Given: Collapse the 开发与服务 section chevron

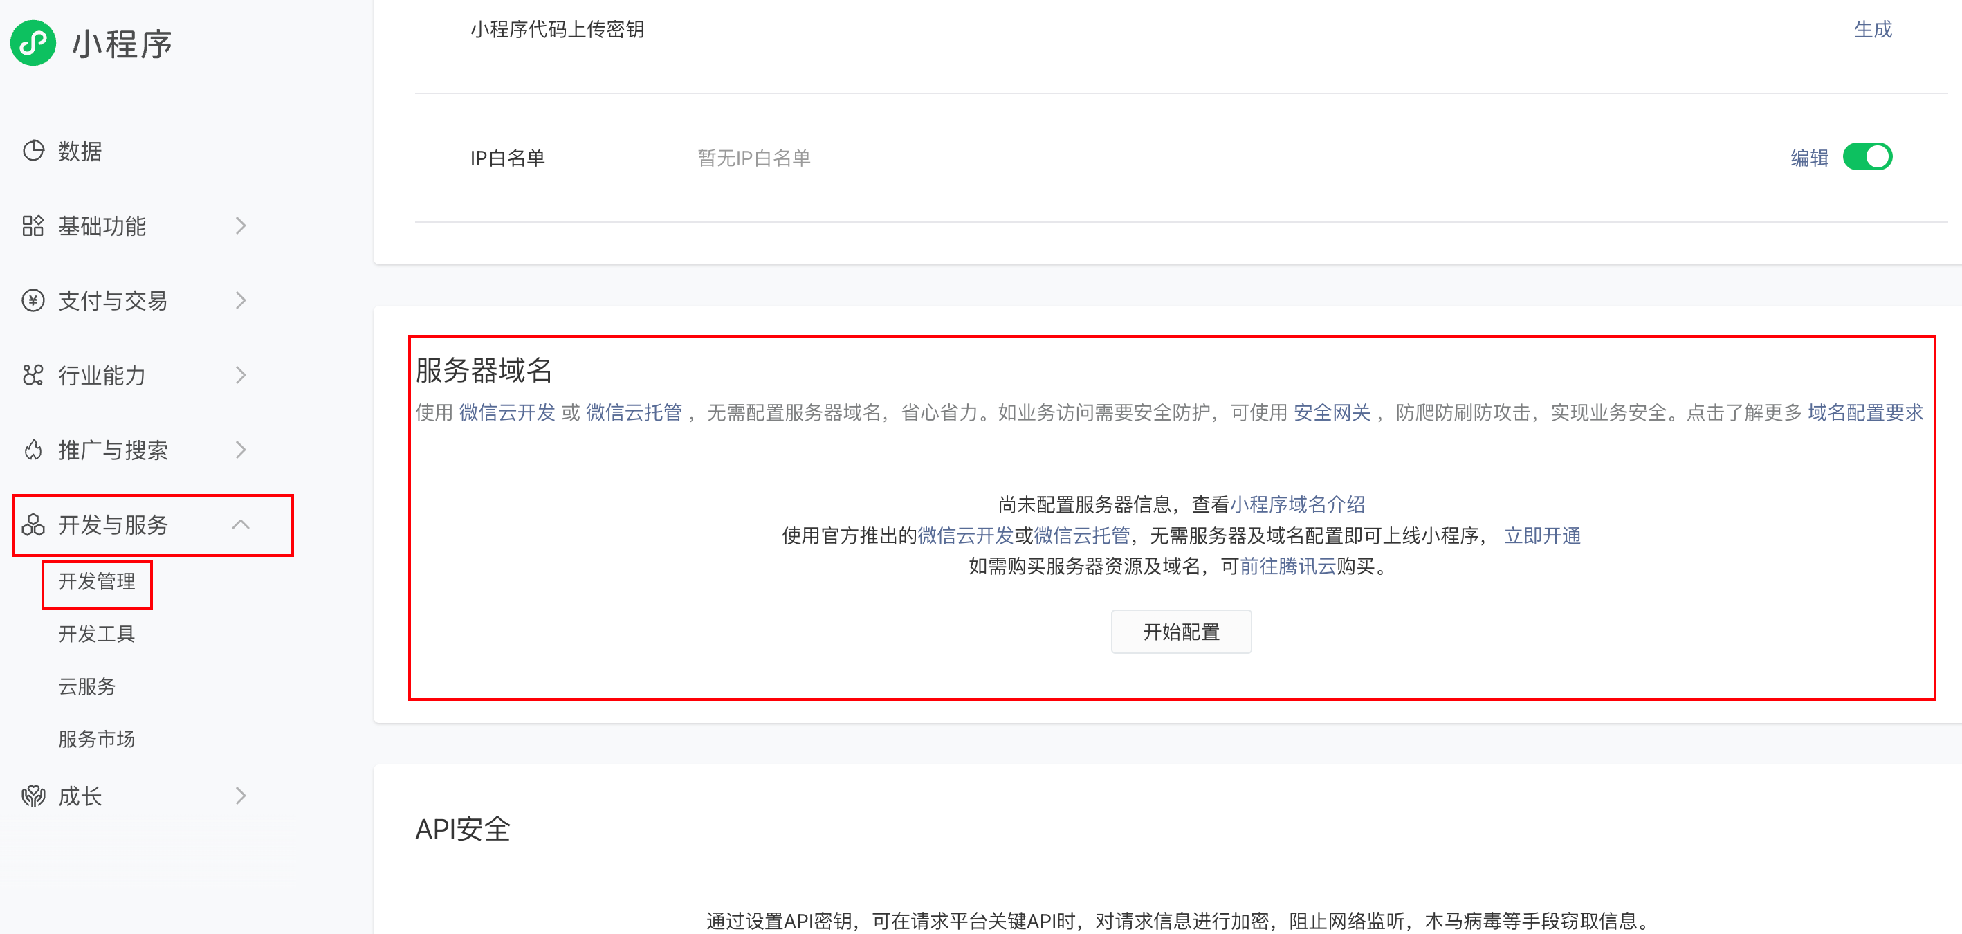Looking at the screenshot, I should pyautogui.click(x=241, y=524).
